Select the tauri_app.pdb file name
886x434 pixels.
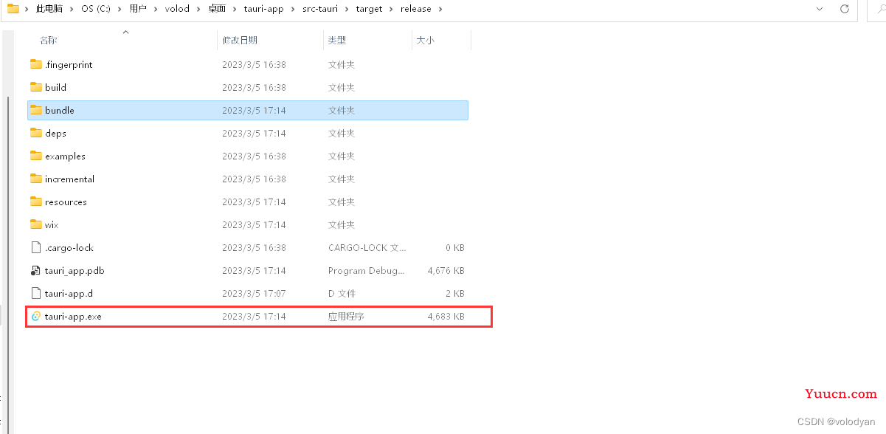[75, 270]
